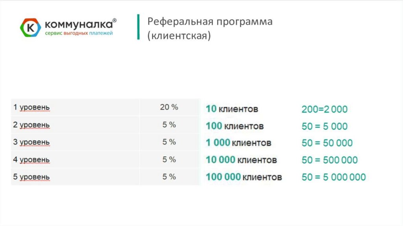
Task: Select the 50 = 500 000 calculation
Action: pos(329,160)
